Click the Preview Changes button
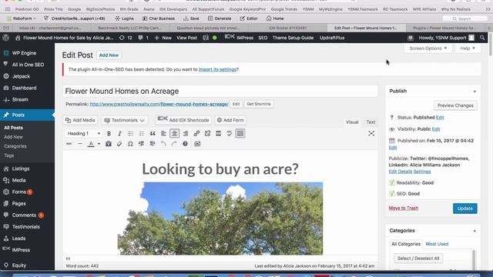 (x=455, y=105)
